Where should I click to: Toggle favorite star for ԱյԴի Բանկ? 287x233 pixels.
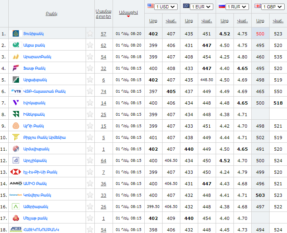tap(90, 126)
